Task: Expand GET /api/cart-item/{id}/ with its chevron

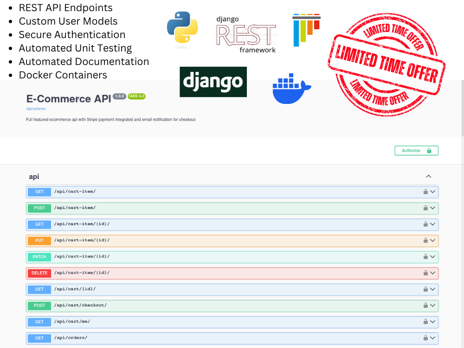Action: [x=432, y=224]
